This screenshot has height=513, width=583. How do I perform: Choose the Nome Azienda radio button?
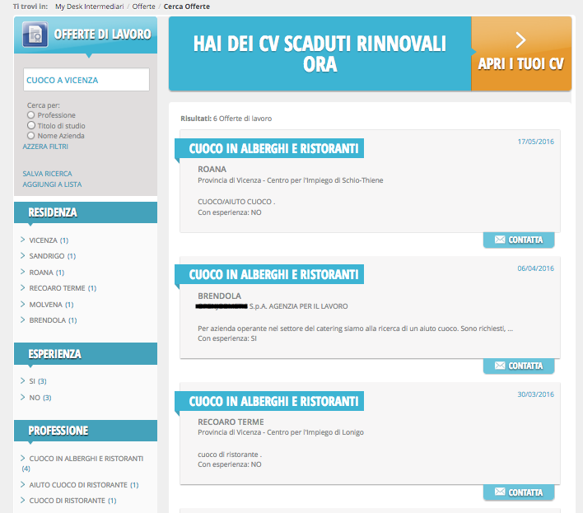[31, 136]
